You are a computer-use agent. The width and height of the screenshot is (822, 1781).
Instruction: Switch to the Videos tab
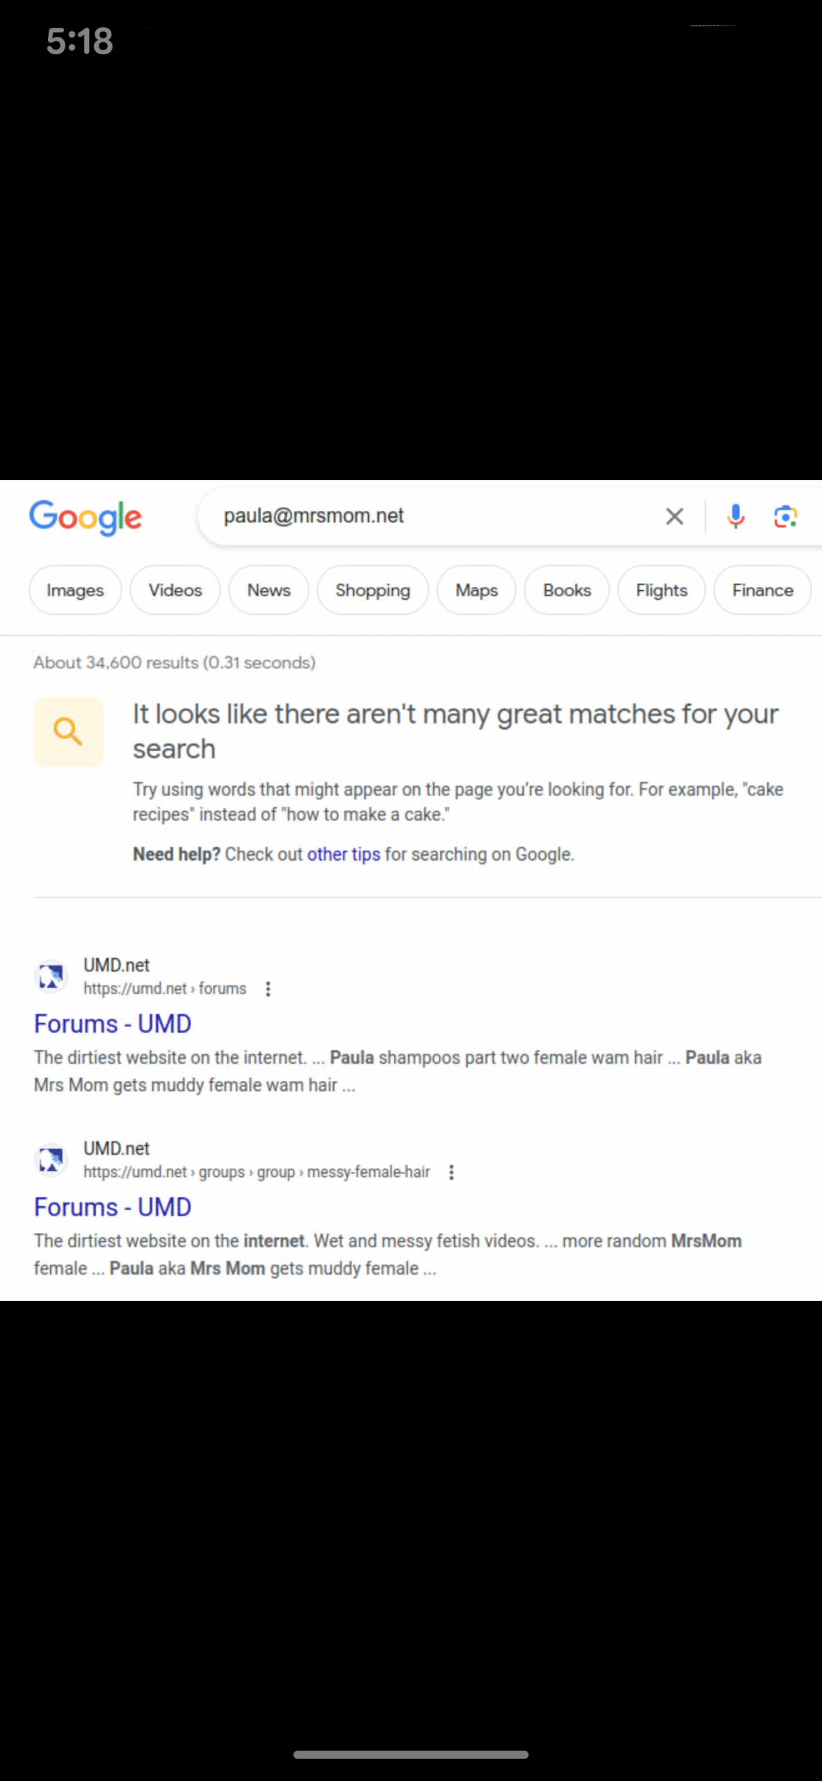175,590
